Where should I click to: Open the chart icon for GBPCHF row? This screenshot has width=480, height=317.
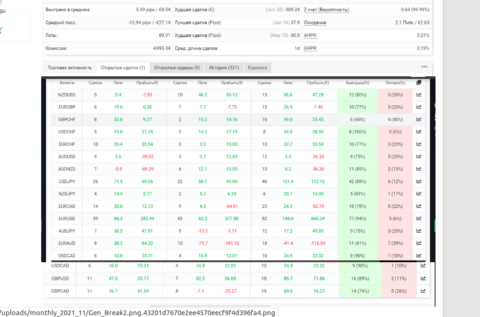click(x=419, y=119)
